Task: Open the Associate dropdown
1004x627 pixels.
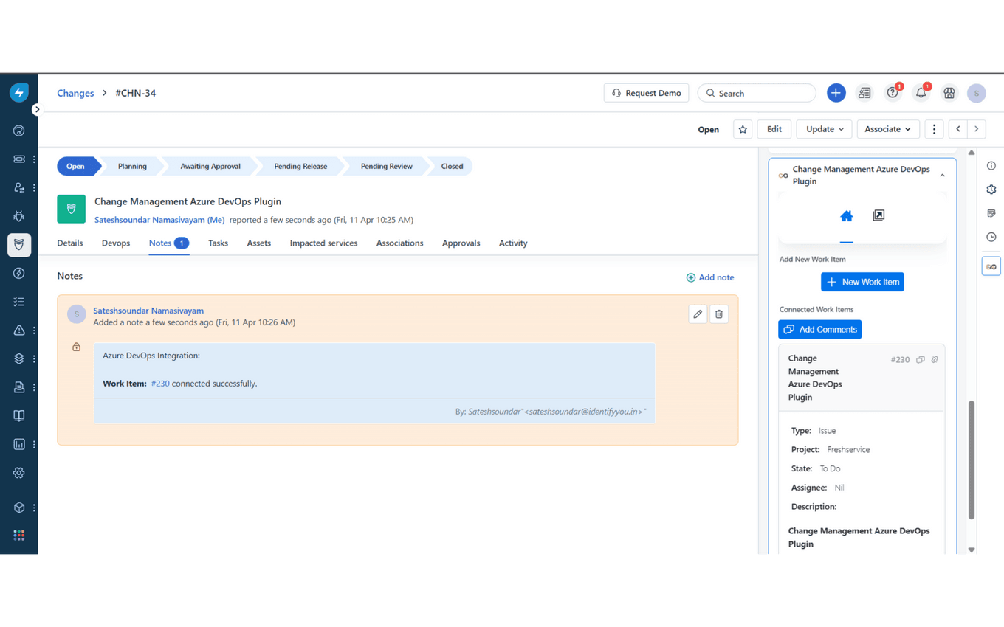Action: [x=887, y=129]
